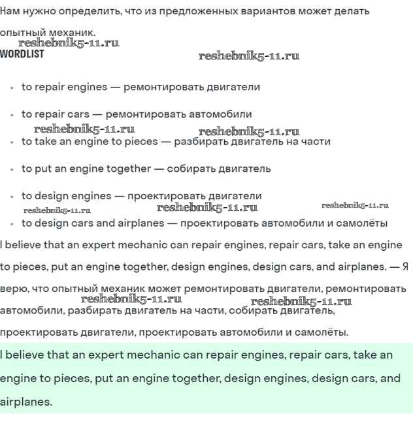The height and width of the screenshot is (435, 413).
Task: Click the 'I believe that an expert' paragraph
Action: tap(204, 289)
